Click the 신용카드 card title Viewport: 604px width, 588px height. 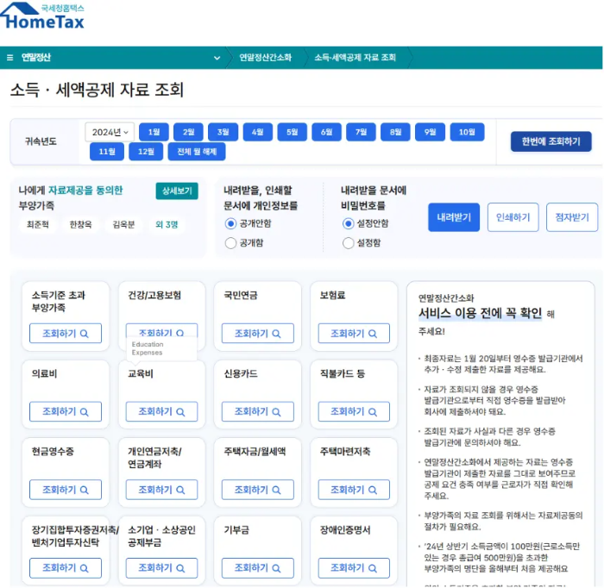[x=241, y=373]
